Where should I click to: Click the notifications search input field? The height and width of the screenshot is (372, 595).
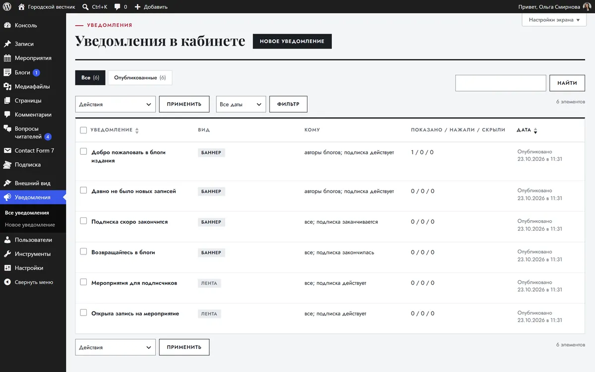501,83
